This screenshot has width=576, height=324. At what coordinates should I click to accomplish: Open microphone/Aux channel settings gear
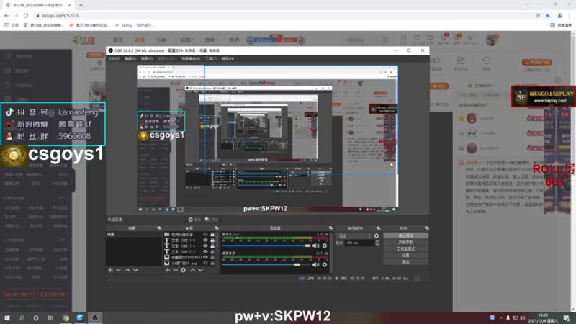tap(325, 246)
